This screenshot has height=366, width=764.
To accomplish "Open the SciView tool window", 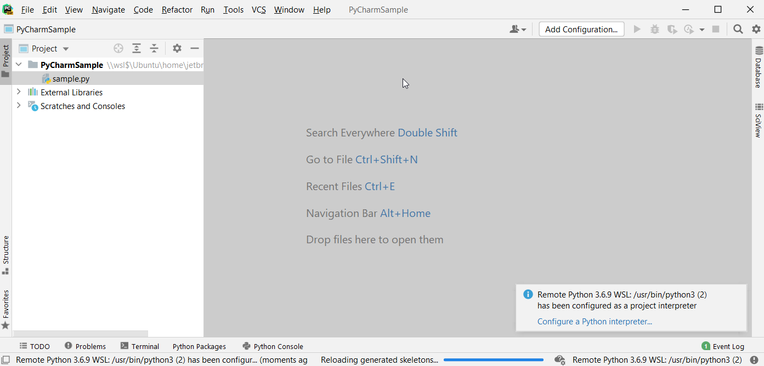I will (x=759, y=120).
